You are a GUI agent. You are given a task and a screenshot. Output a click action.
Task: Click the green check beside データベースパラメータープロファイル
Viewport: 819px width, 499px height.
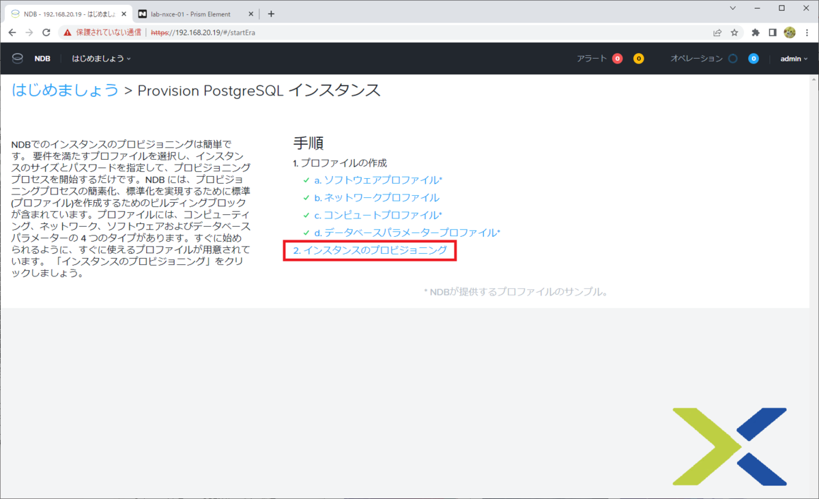point(306,233)
